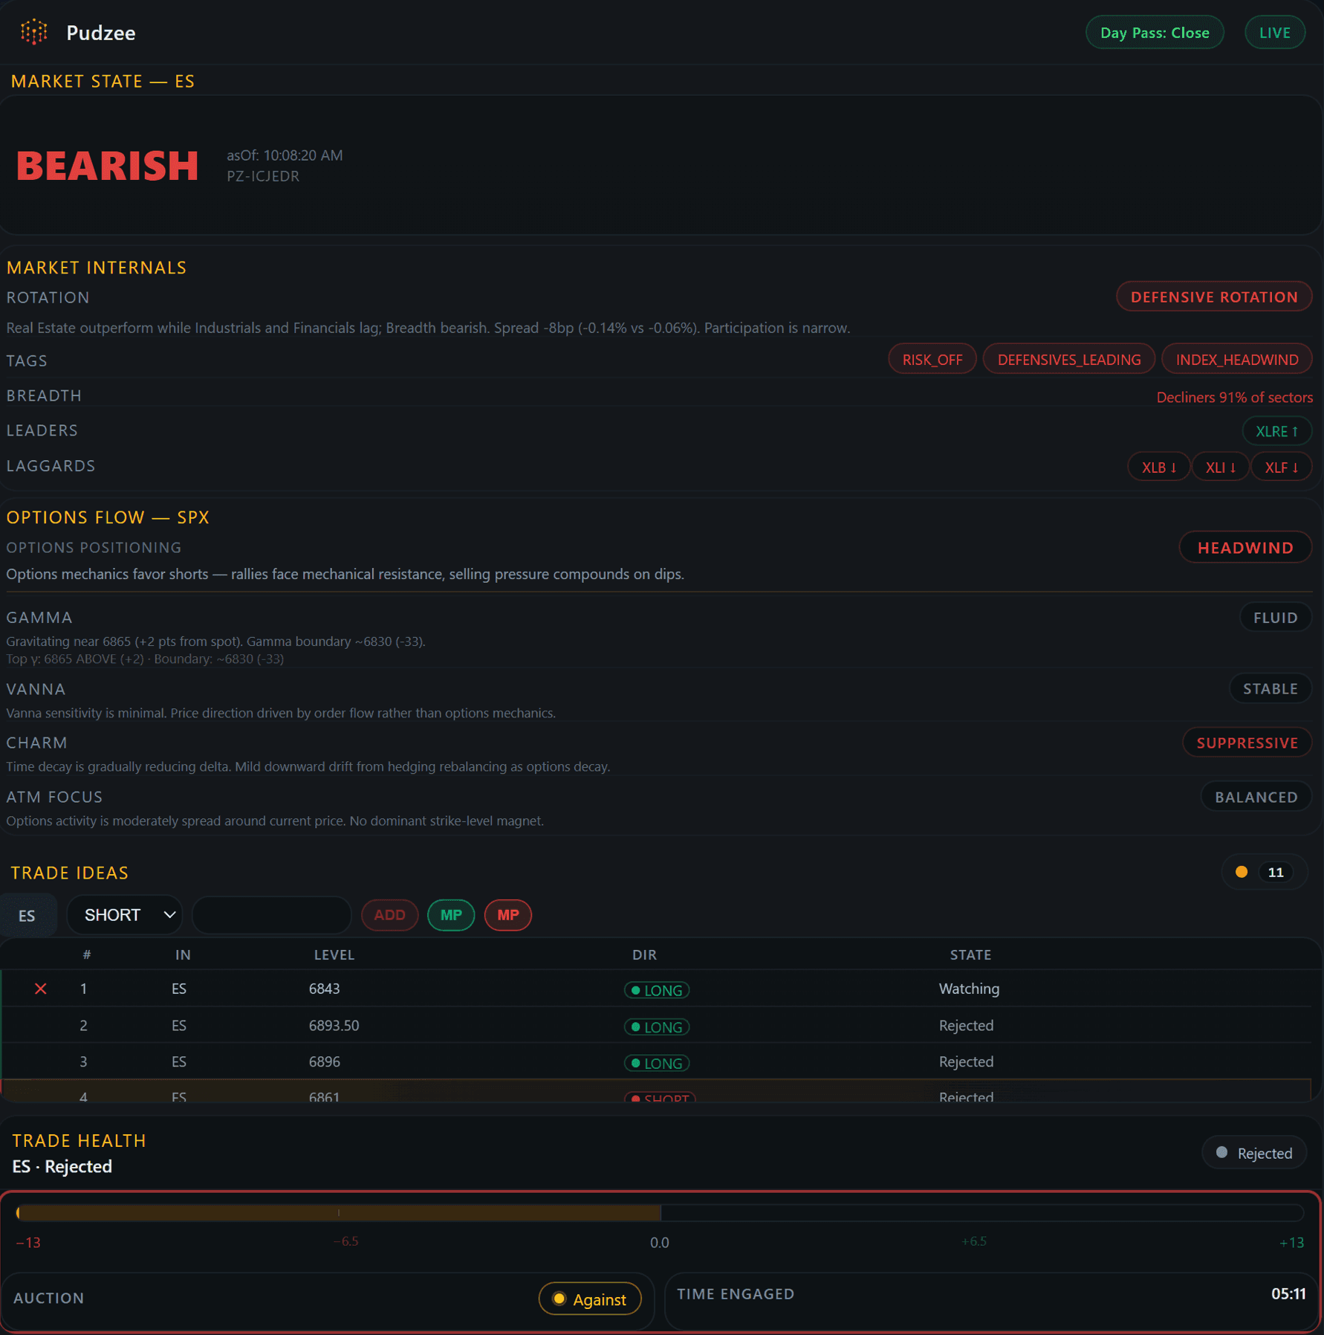Click the Rejected status dot in Trade Health

(x=1221, y=1152)
